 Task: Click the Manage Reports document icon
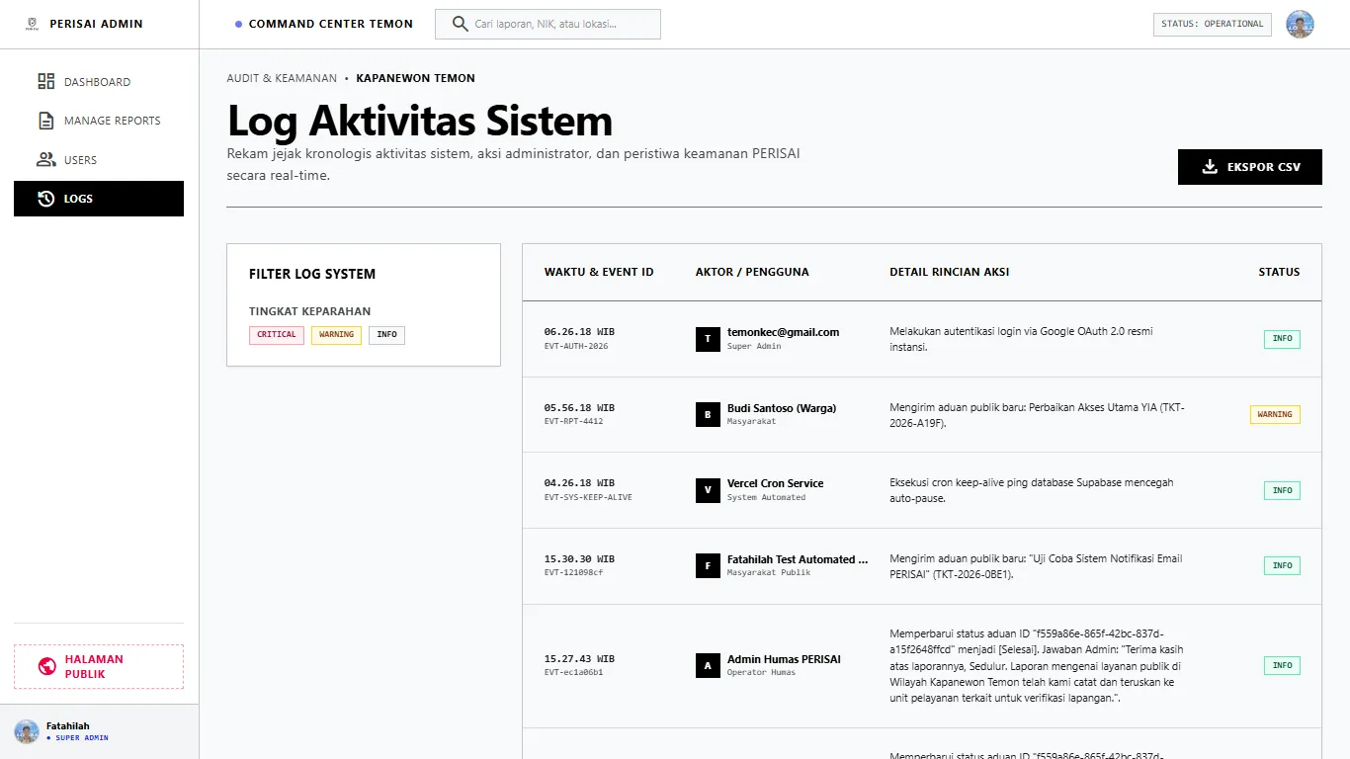pyautogui.click(x=45, y=121)
